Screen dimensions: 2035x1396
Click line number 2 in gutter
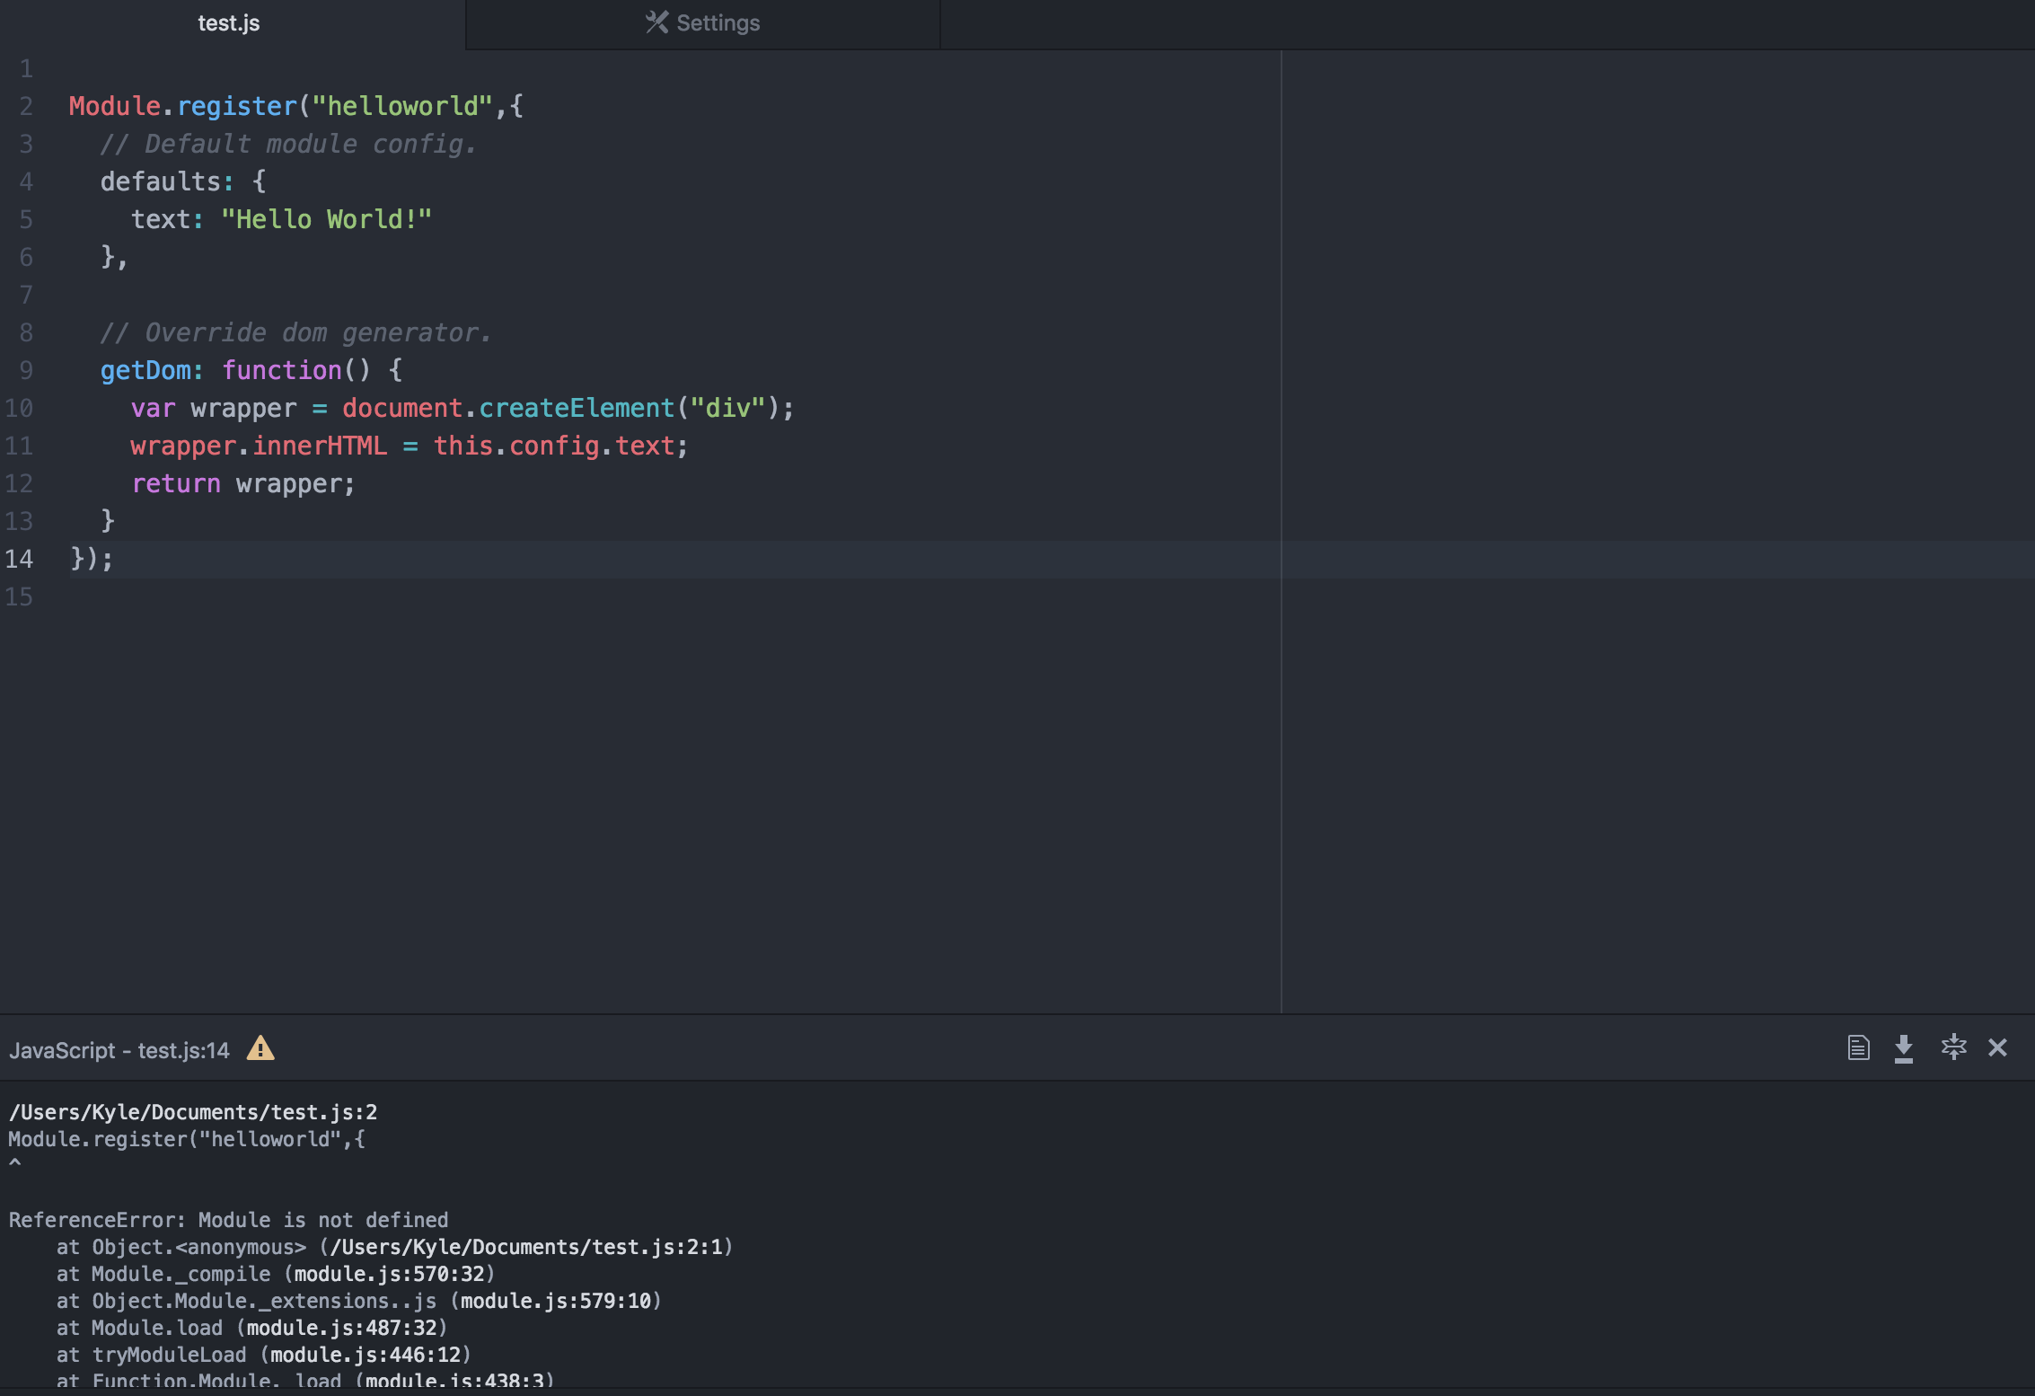point(26,106)
